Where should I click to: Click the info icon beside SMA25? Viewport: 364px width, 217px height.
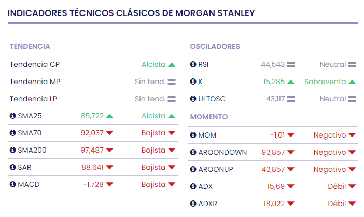pyautogui.click(x=13, y=116)
